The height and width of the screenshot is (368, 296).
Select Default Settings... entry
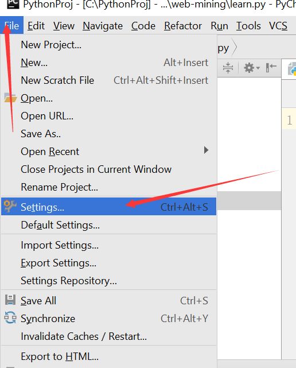coord(60,225)
